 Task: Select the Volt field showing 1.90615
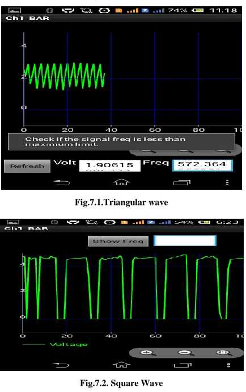[110, 165]
